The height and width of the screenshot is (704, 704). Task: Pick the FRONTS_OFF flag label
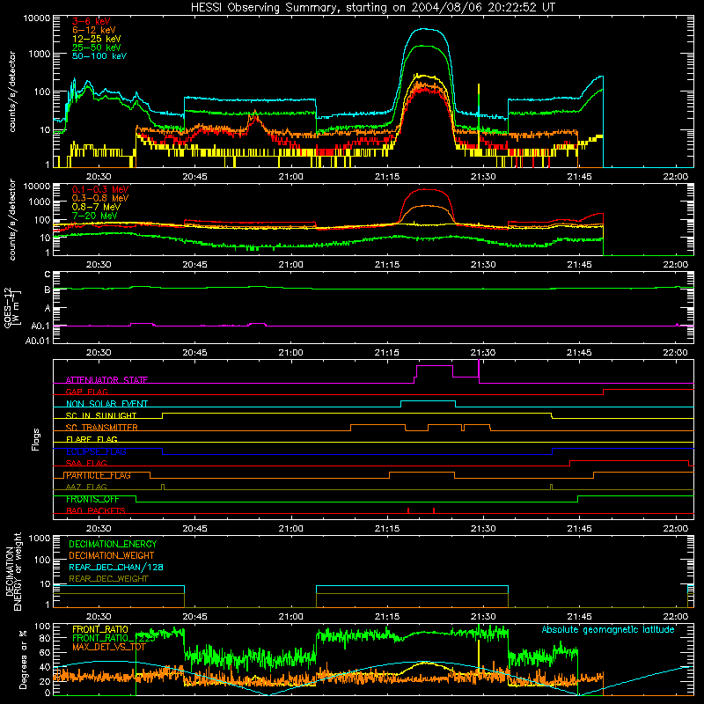tap(92, 499)
